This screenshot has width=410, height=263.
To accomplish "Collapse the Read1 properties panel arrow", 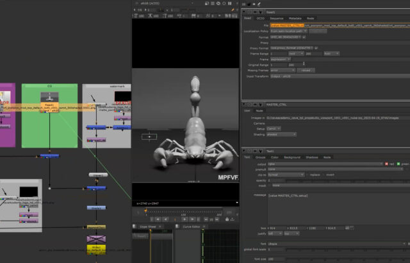I will [244, 12].
